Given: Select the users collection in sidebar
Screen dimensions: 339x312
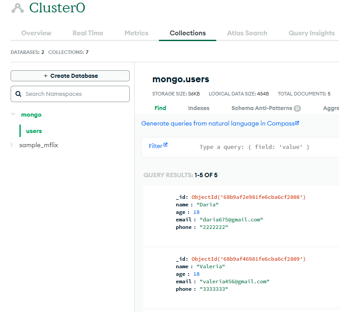Looking at the screenshot, I should tap(34, 131).
